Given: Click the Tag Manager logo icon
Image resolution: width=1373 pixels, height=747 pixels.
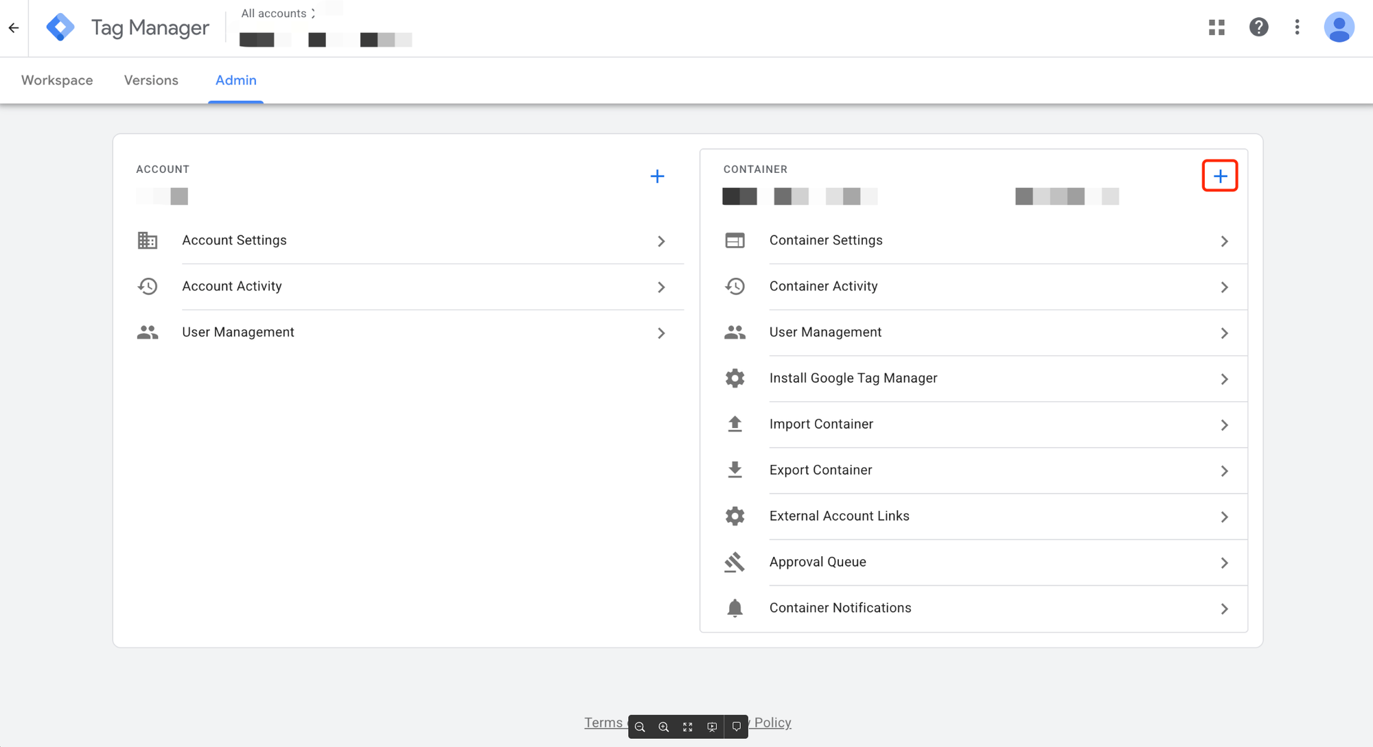Looking at the screenshot, I should click(x=60, y=27).
